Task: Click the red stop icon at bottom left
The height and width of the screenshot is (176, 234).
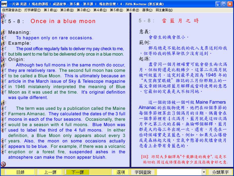Action: tap(3, 164)
